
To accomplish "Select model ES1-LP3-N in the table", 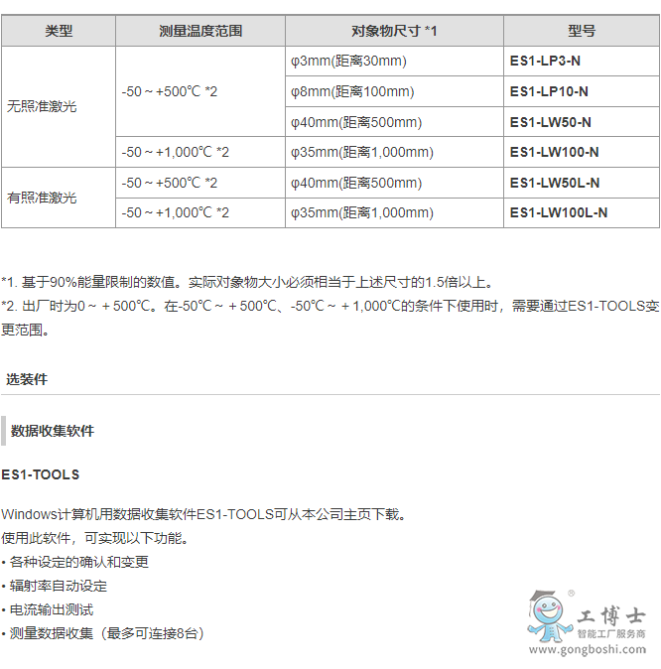I will (x=545, y=62).
